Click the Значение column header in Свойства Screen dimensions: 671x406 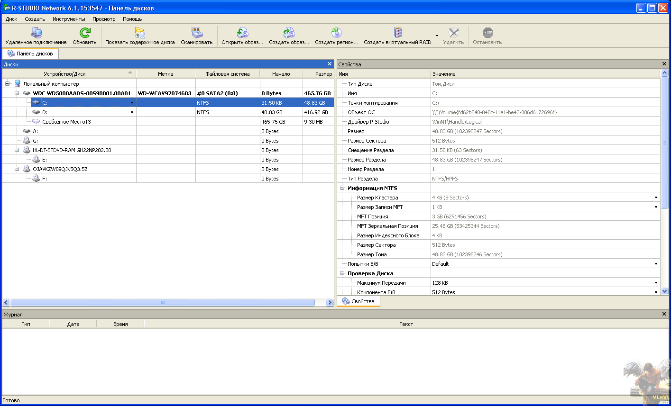click(x=545, y=73)
